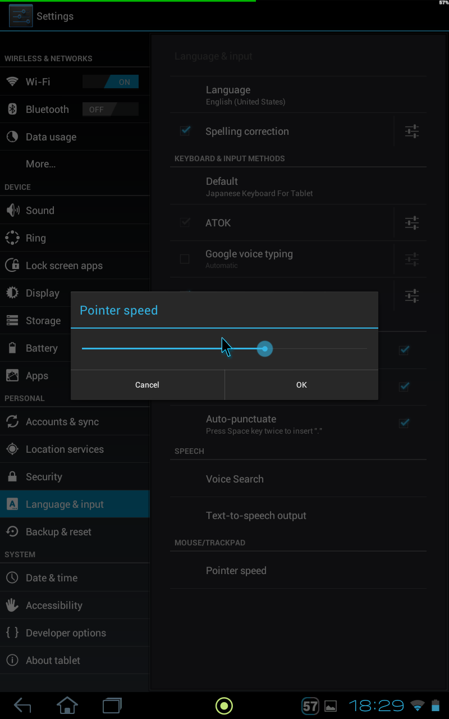Turn on the Bluetooth switch
The width and height of the screenshot is (449, 719).
click(111, 110)
